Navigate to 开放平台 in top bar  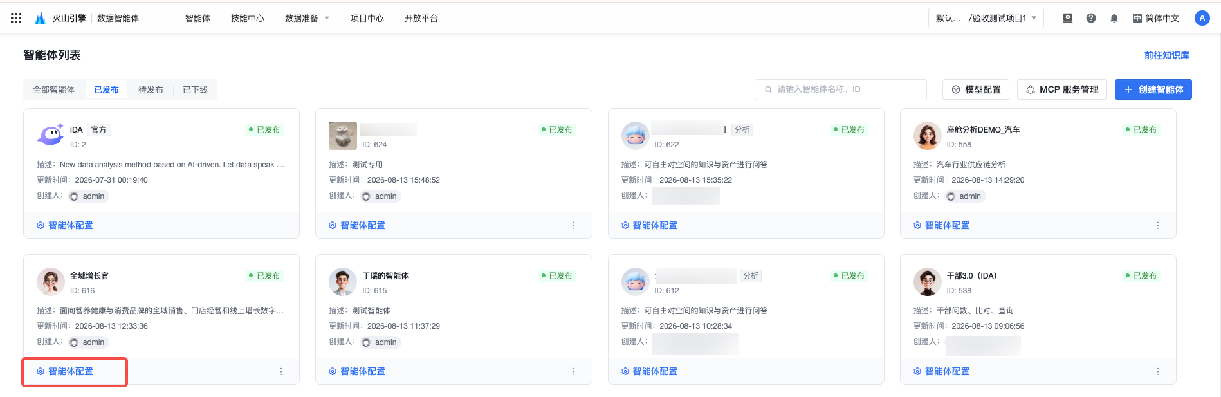click(421, 18)
